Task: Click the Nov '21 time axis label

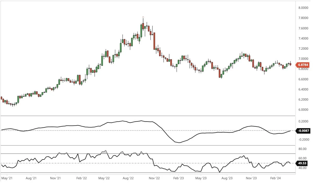Action: tap(56, 178)
